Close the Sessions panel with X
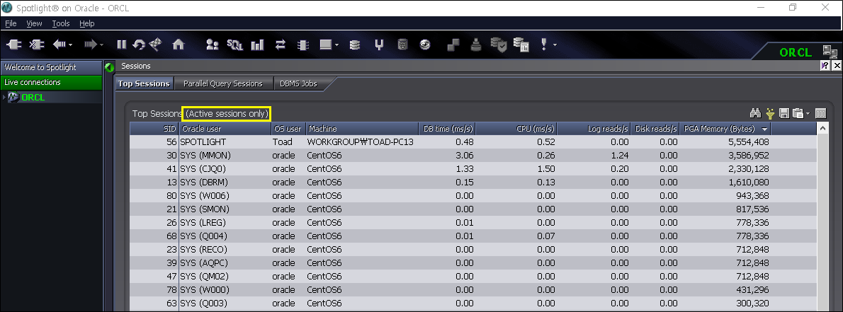This screenshot has height=312, width=843. coord(836,66)
